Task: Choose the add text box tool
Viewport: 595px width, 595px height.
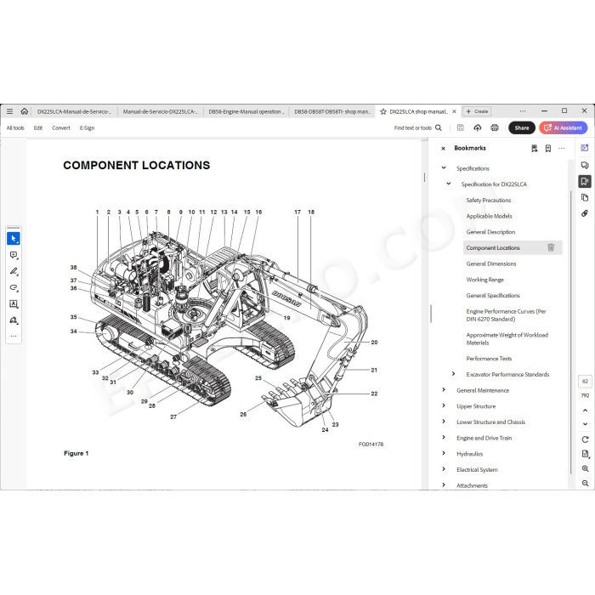Action: click(14, 304)
